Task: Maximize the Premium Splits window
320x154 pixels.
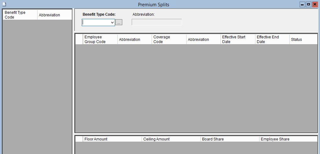Action: [308, 4]
